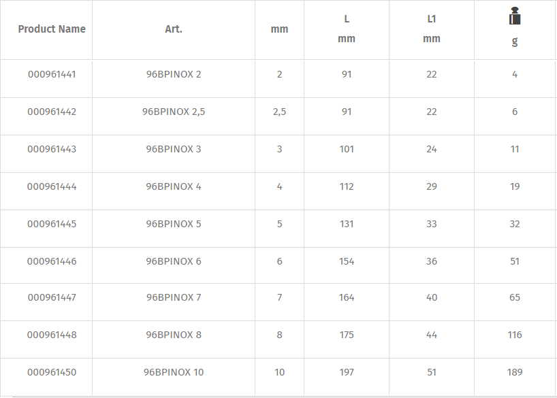Select product number 000961441

(x=52, y=74)
